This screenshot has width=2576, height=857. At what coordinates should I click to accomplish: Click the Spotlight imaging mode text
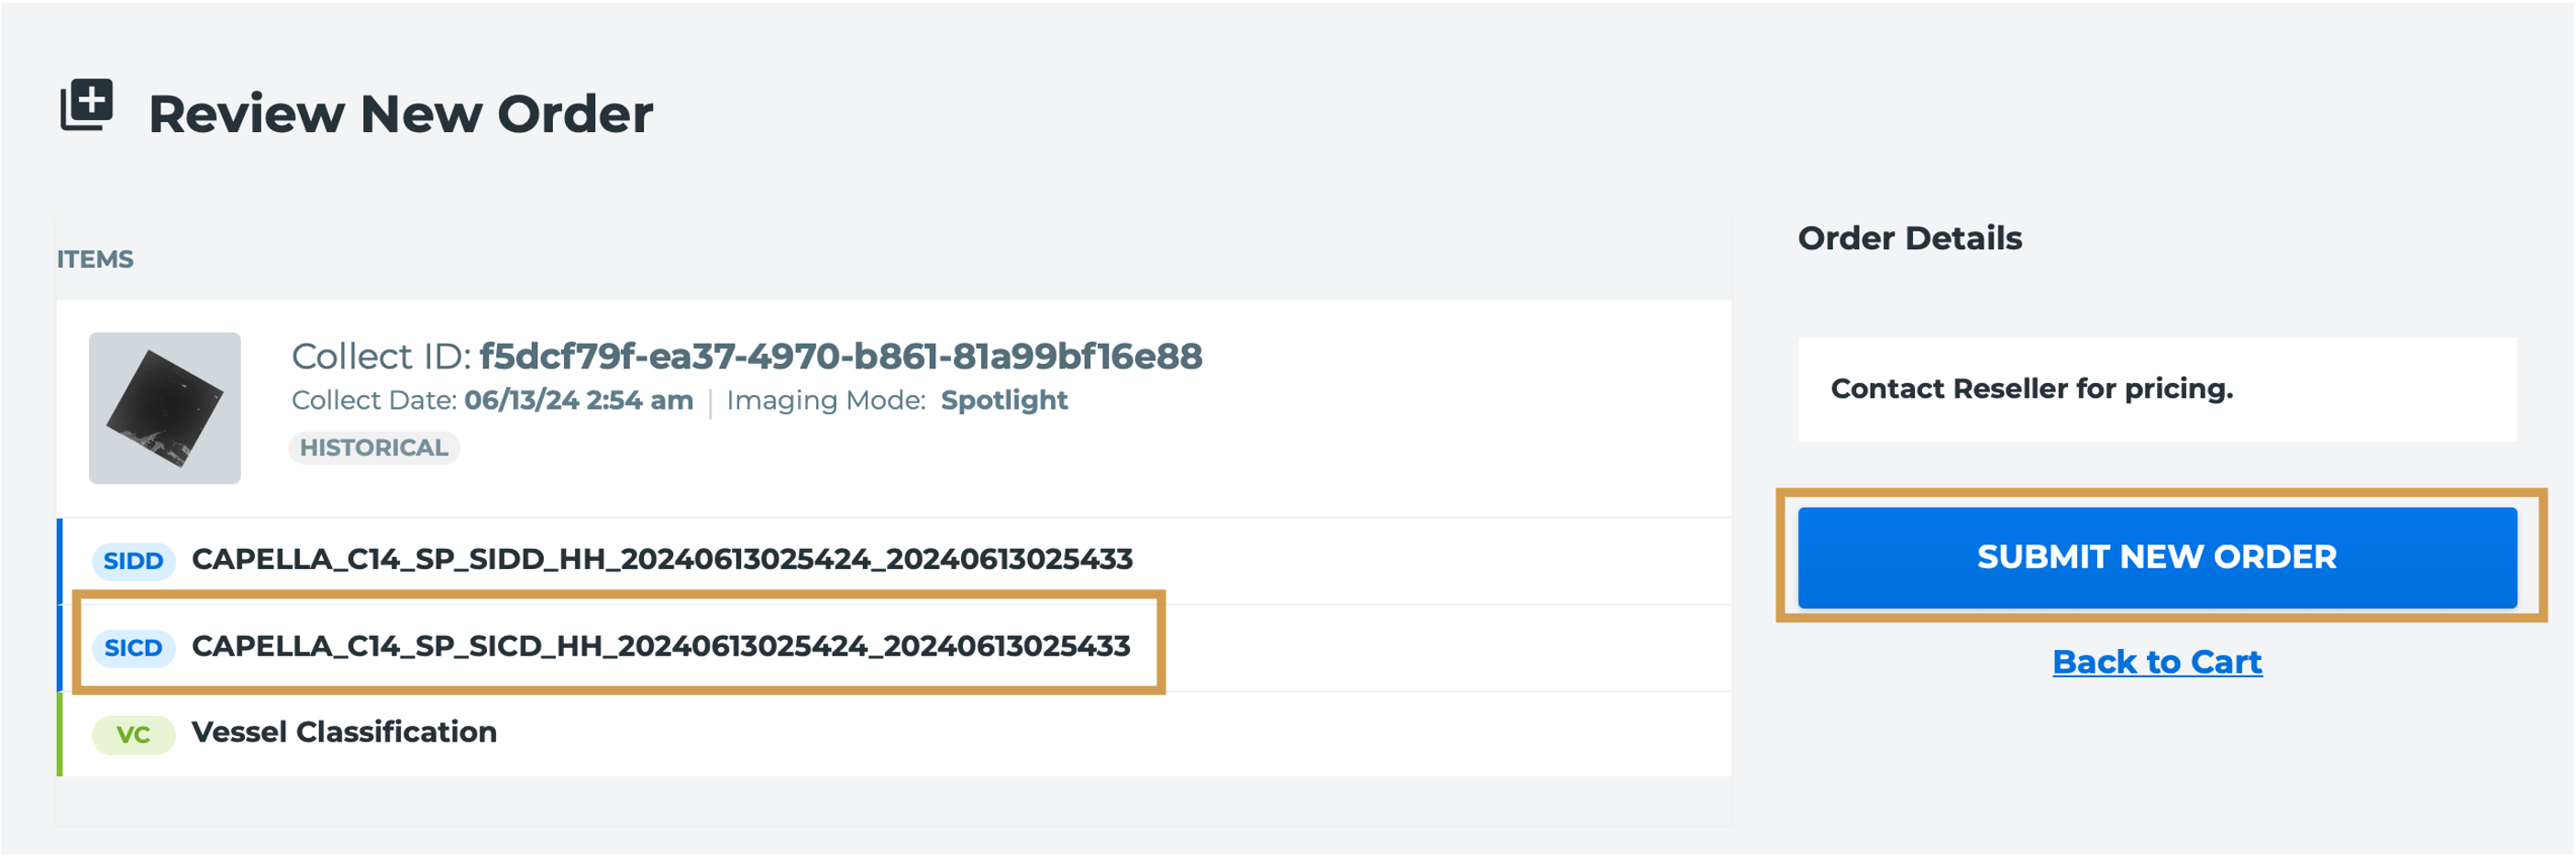click(1004, 401)
